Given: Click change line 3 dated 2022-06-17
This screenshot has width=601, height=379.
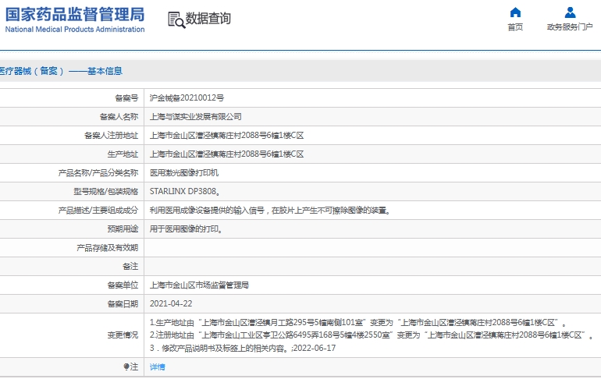Looking at the screenshot, I should point(243,348).
